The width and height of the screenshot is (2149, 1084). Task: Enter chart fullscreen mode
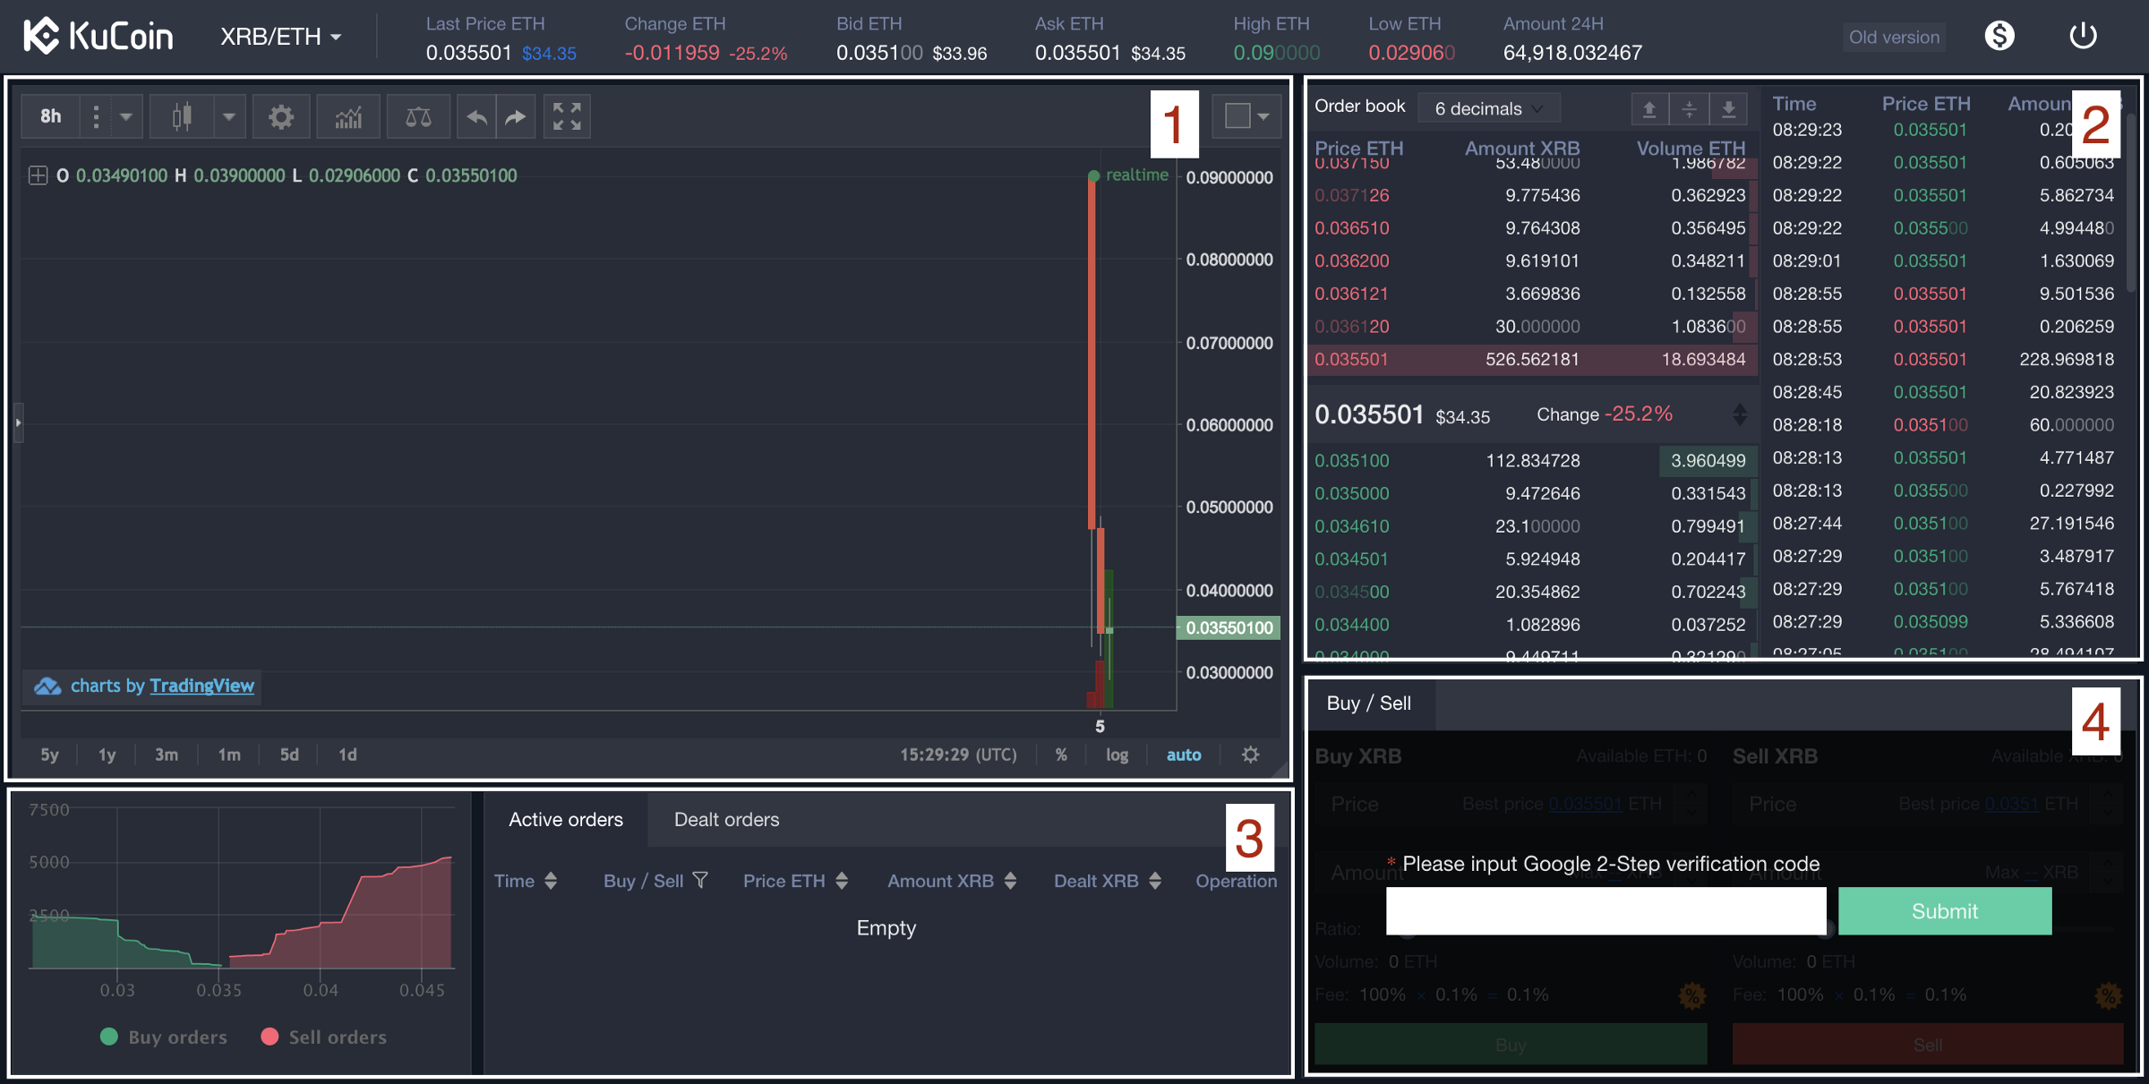(567, 117)
